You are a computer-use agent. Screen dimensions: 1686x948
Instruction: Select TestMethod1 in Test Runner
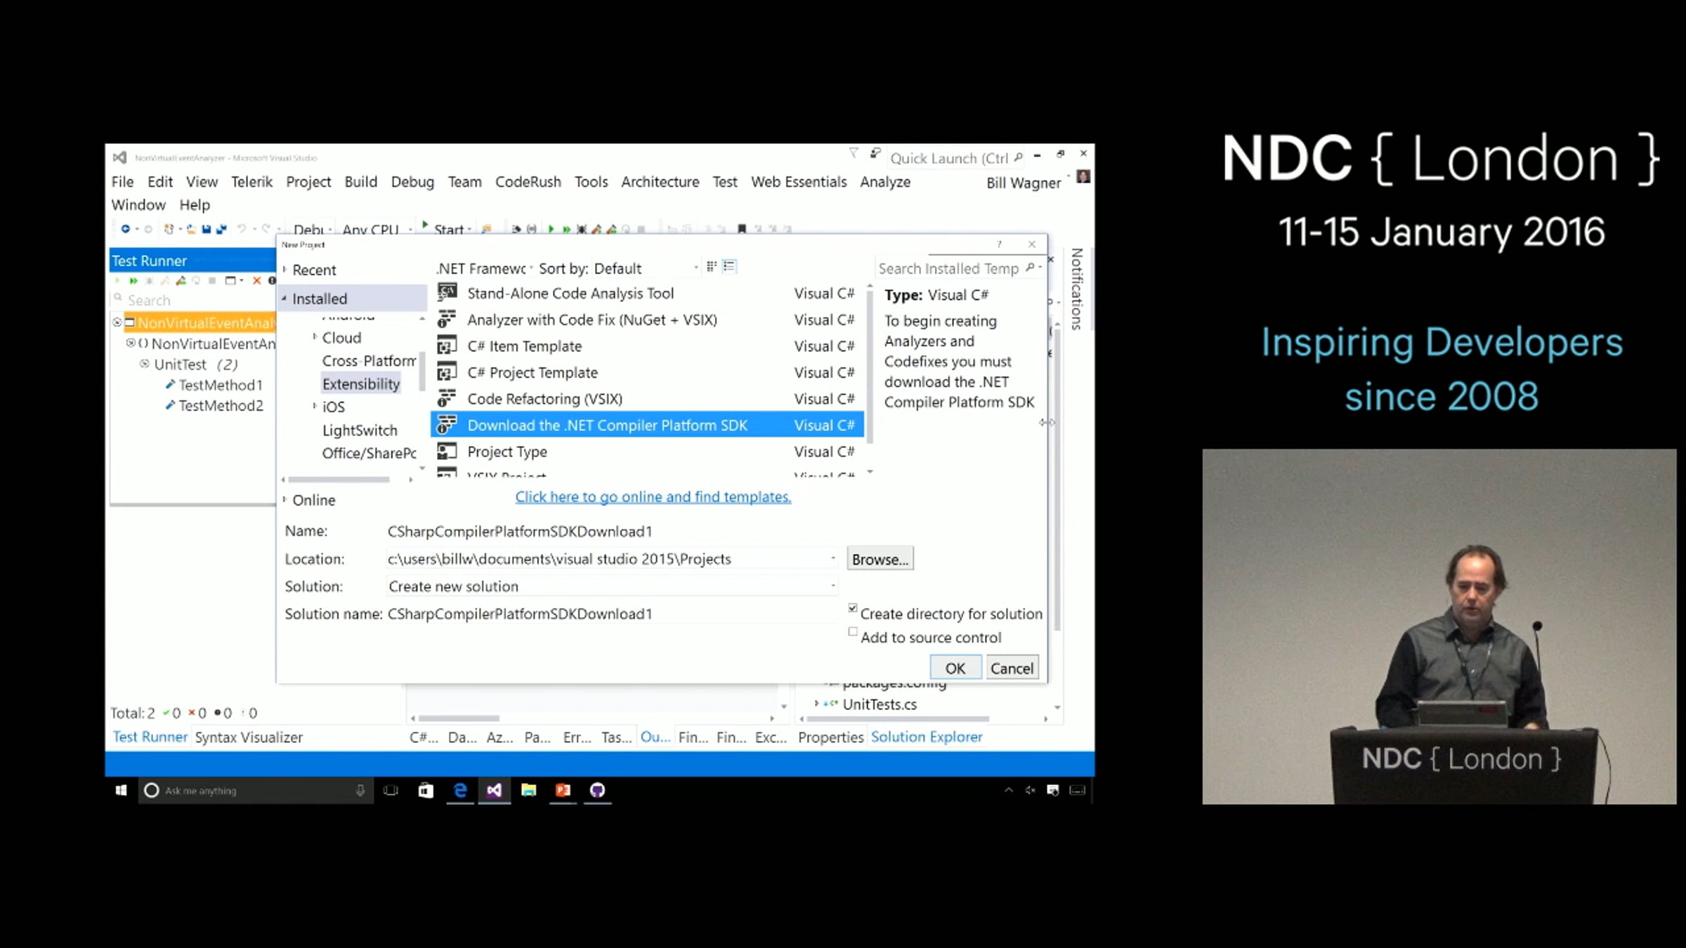point(221,385)
